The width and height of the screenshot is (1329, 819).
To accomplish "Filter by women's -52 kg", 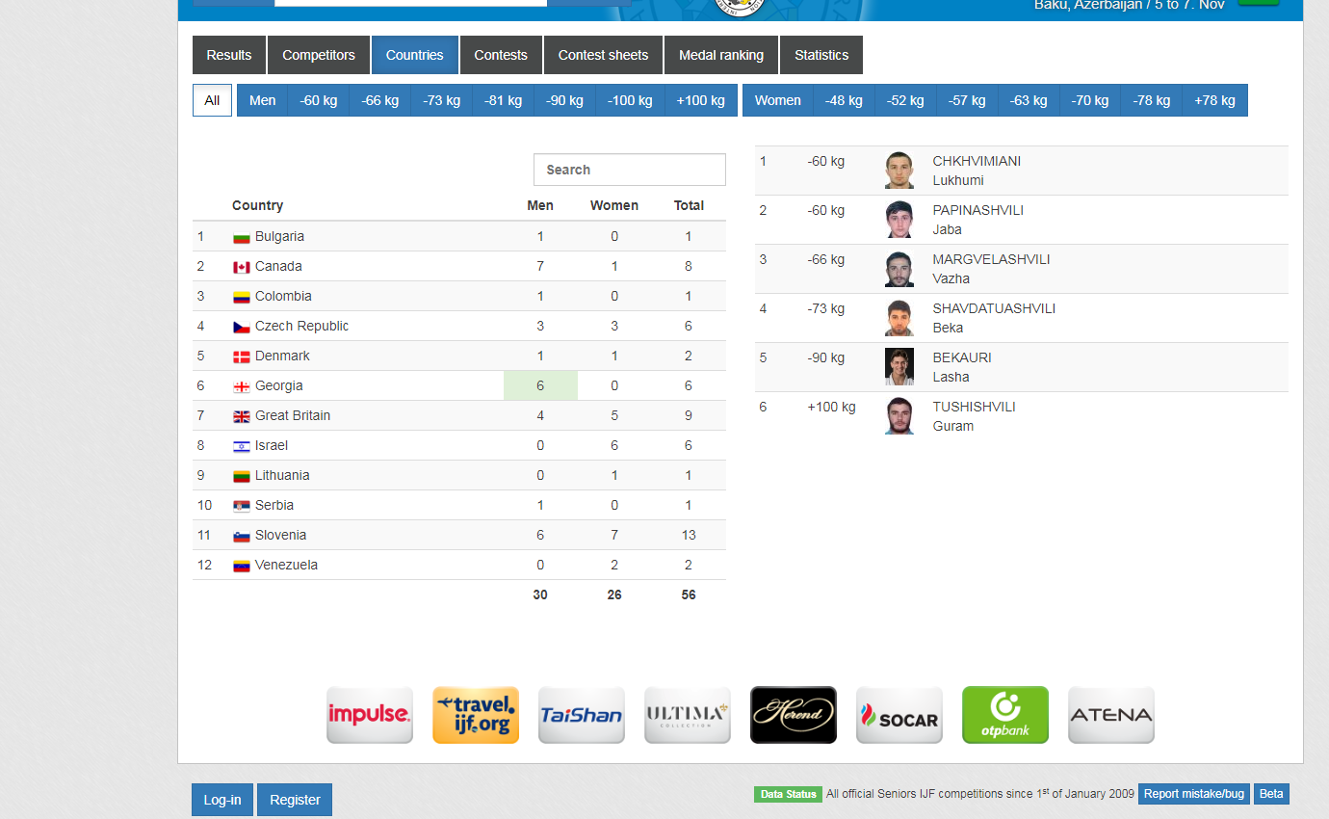I will click(906, 100).
